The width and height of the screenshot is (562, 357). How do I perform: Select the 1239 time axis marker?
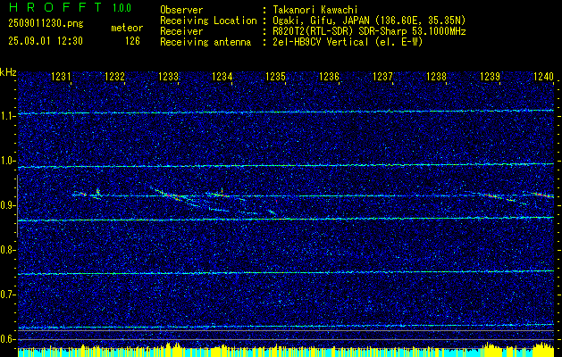click(490, 76)
